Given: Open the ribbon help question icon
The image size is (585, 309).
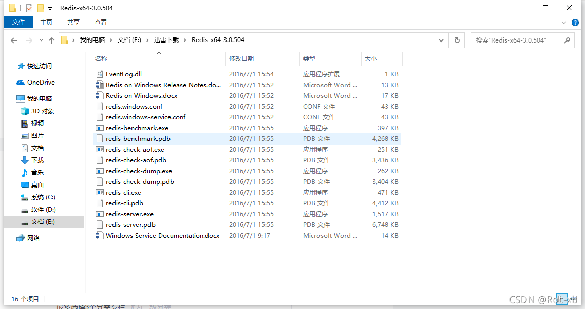Looking at the screenshot, I should [575, 23].
